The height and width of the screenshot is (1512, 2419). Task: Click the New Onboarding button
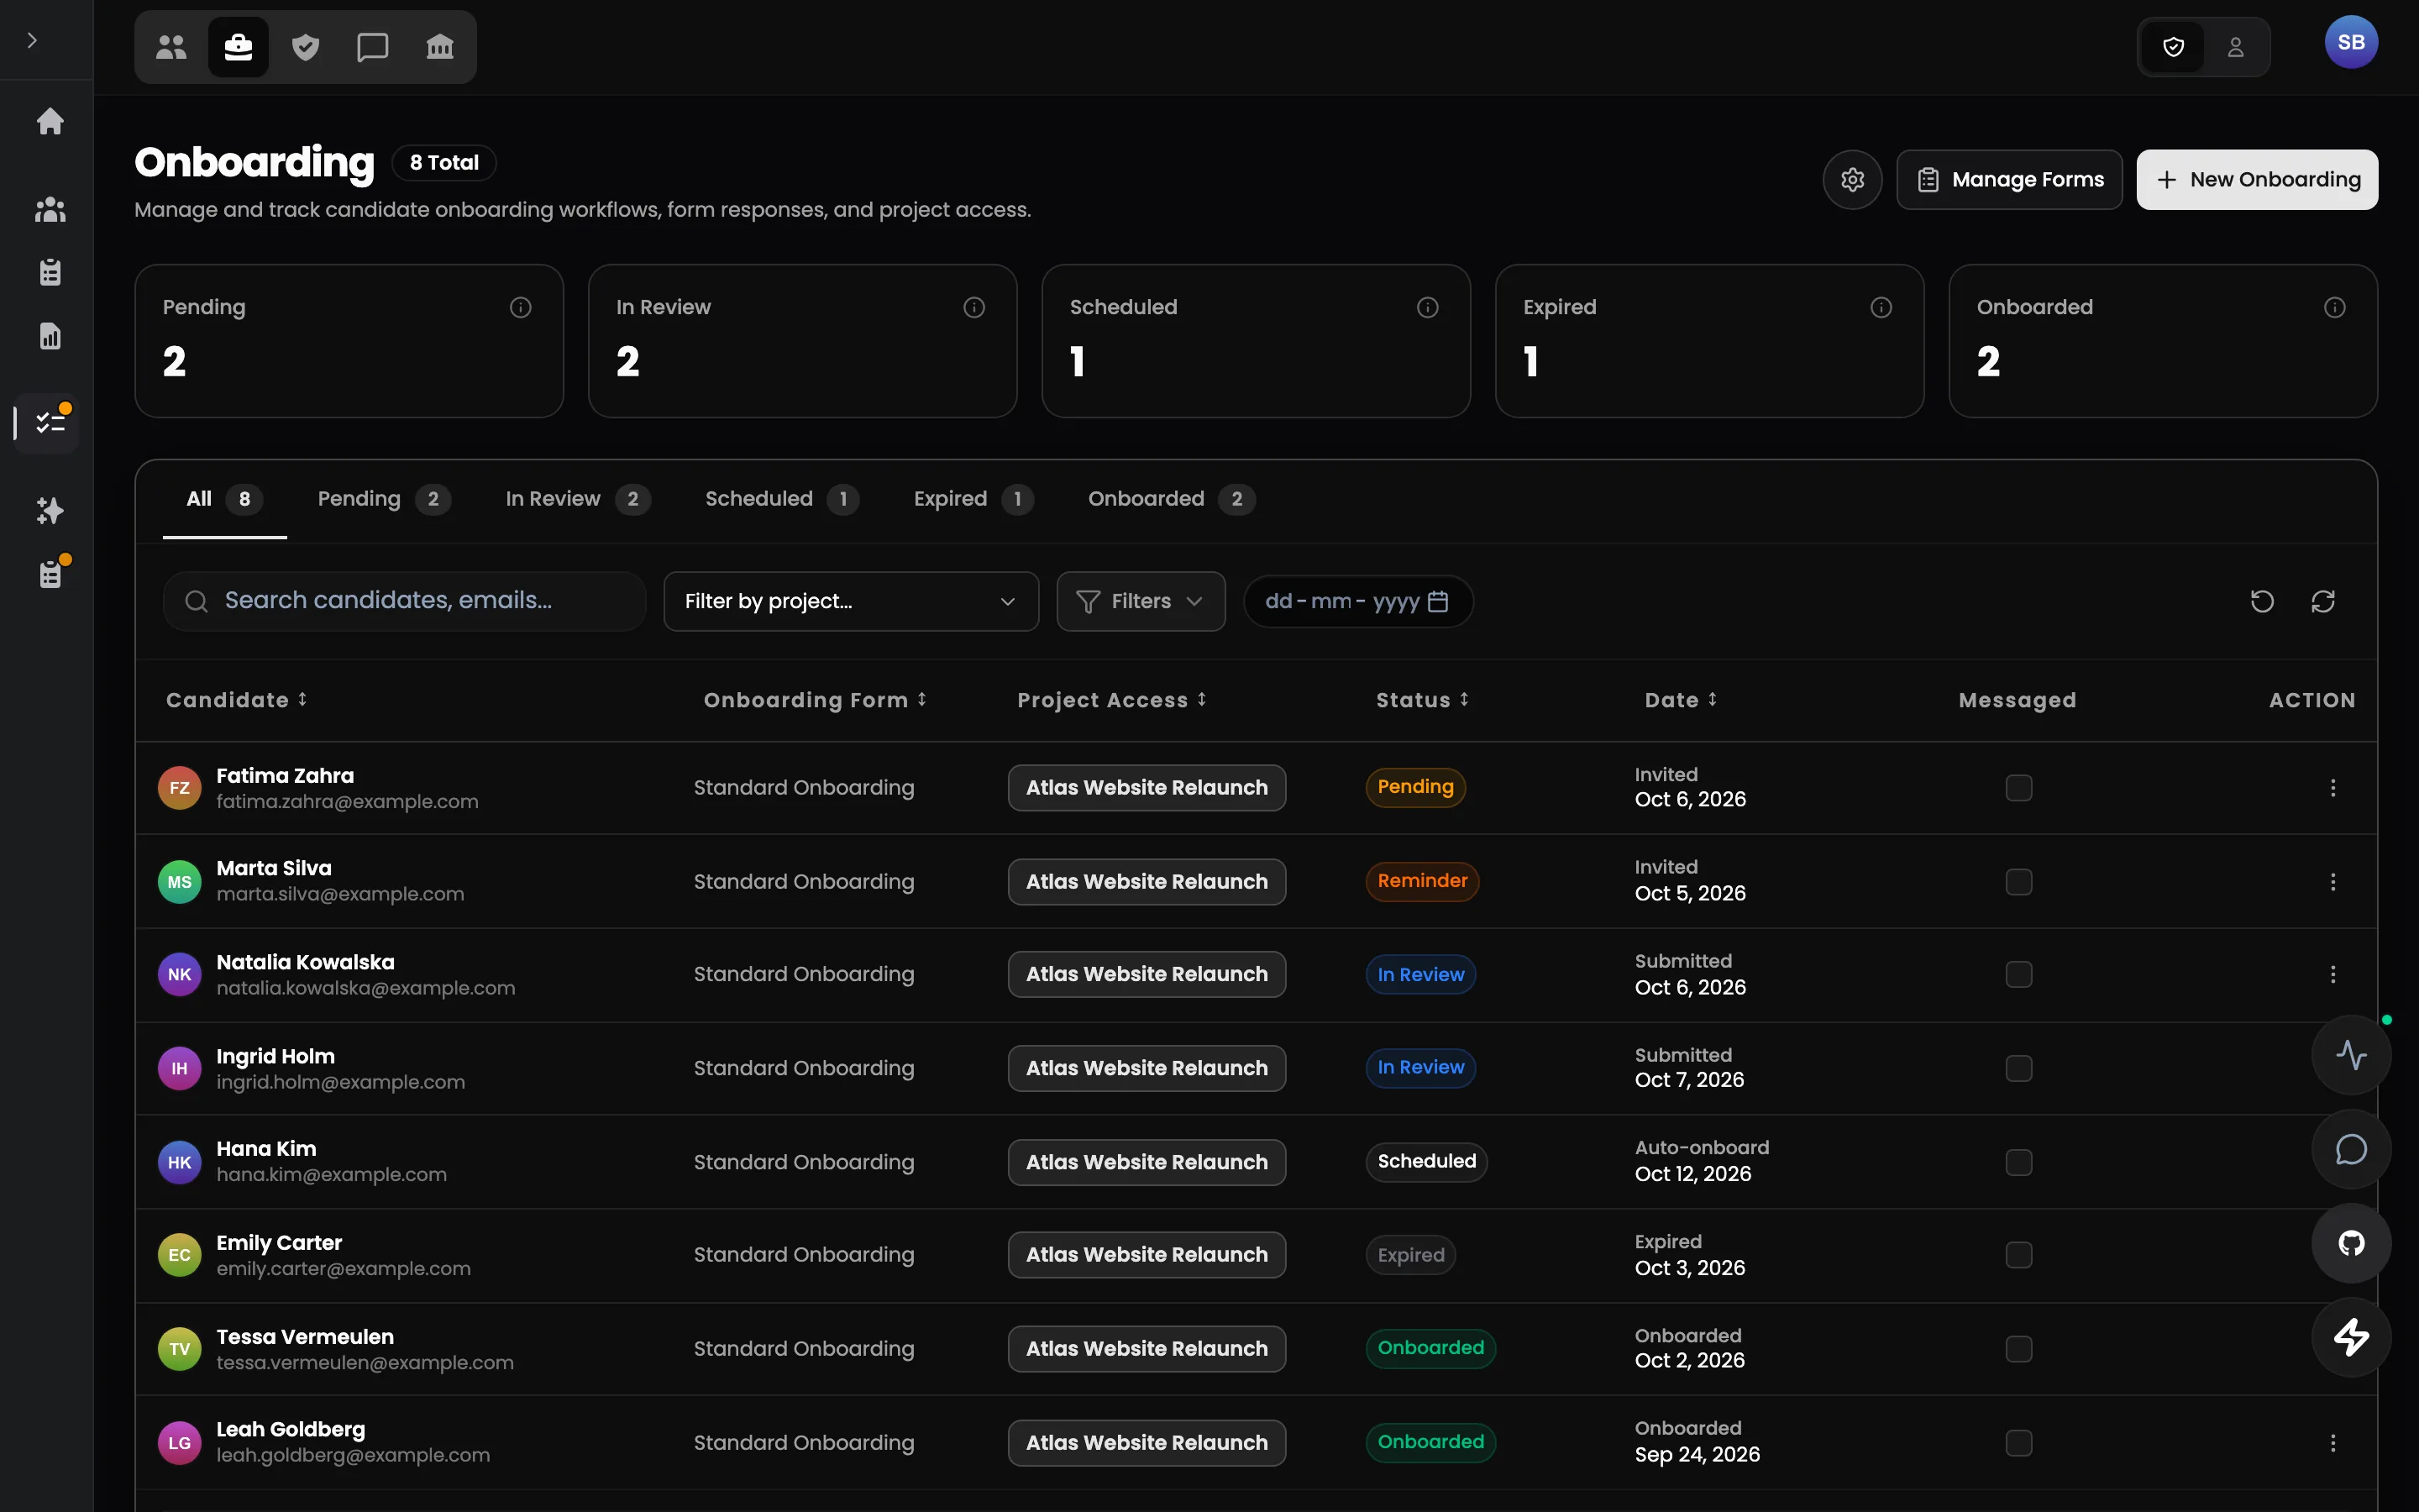2257,180
